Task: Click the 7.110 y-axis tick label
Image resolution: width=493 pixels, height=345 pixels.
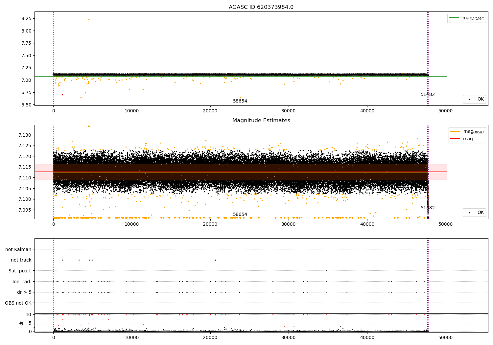Action: (x=25, y=178)
